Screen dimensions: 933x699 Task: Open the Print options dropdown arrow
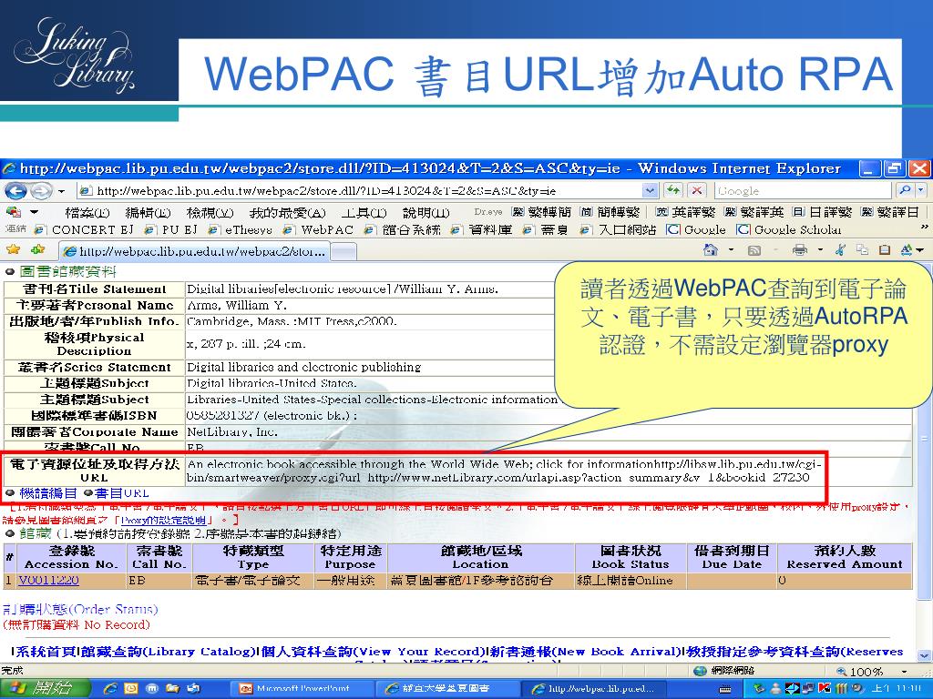click(820, 250)
